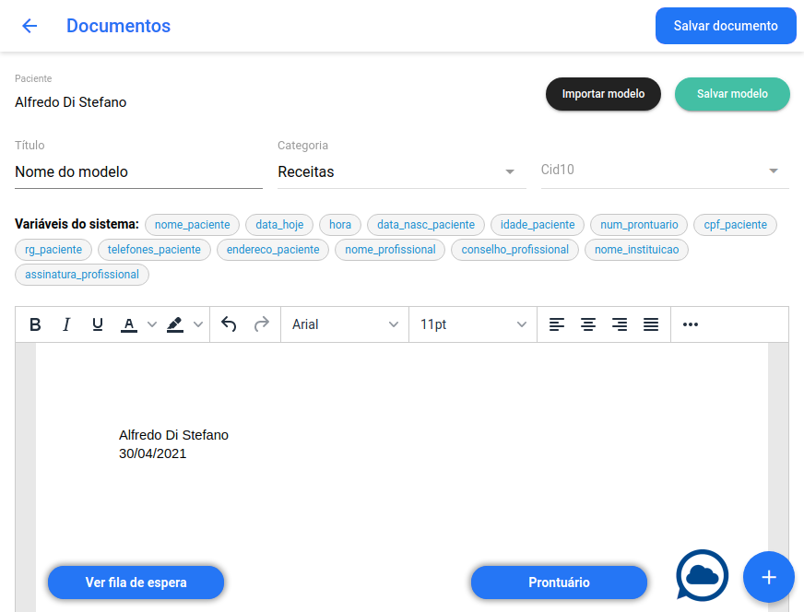804x612 pixels.
Task: Toggle bold formatting
Action: pyautogui.click(x=35, y=324)
